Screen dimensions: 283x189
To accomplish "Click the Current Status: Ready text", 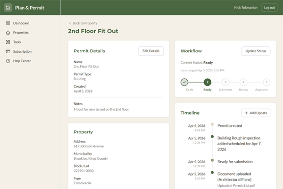I will (197, 63).
